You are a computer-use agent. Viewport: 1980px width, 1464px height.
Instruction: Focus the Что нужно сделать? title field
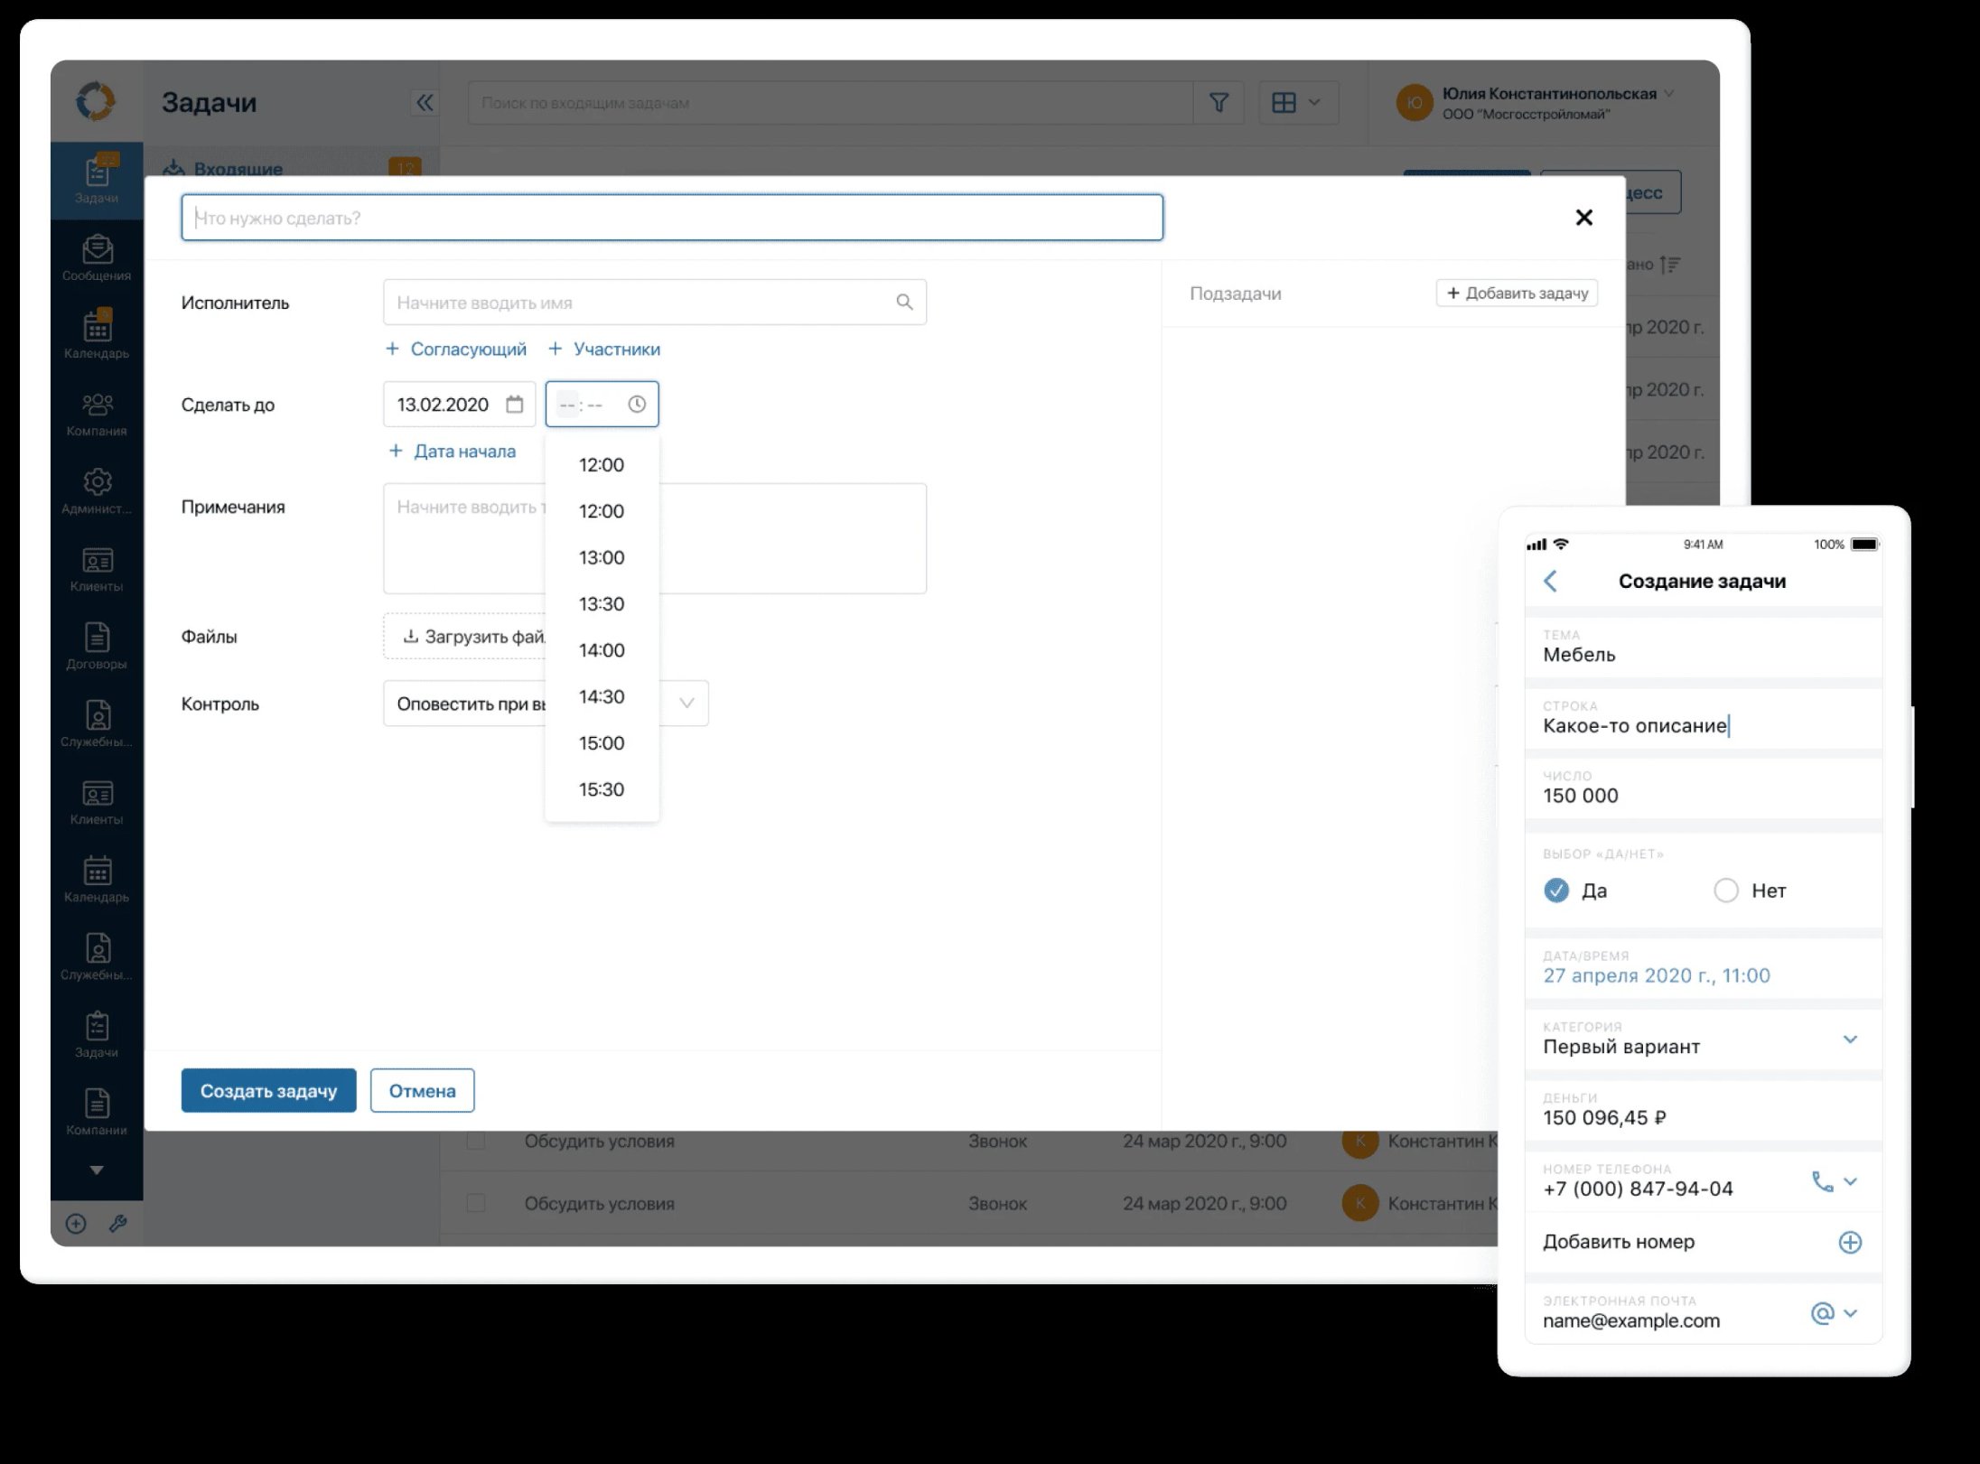(x=672, y=218)
